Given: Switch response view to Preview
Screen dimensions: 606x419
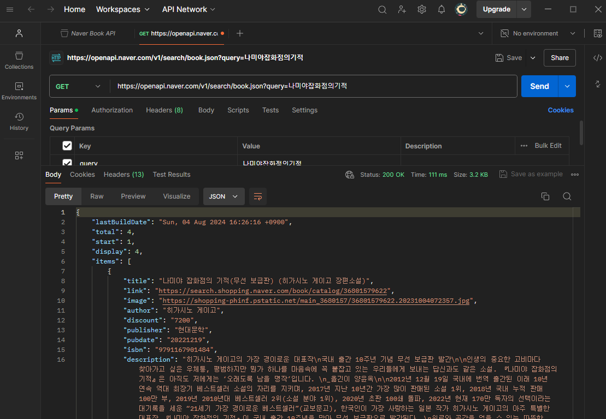Looking at the screenshot, I should coord(133,196).
